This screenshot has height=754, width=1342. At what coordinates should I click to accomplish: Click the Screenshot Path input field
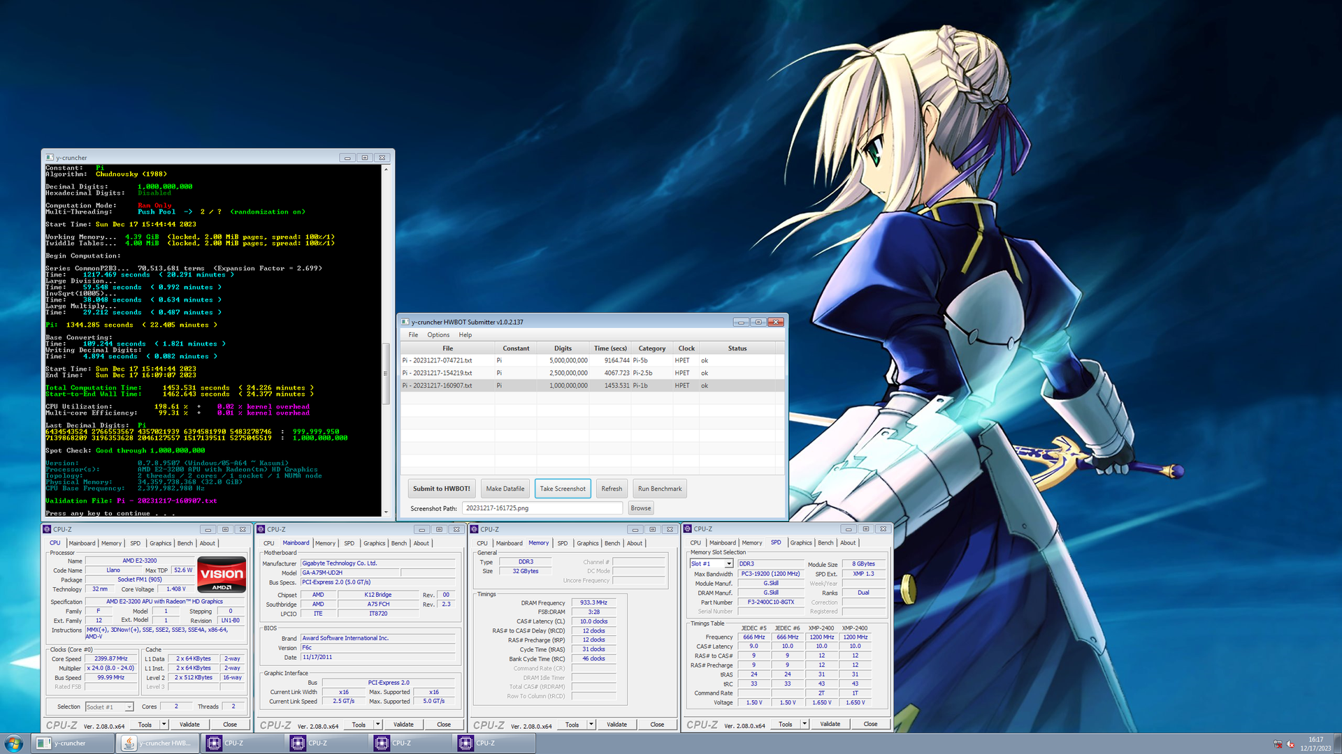click(542, 508)
